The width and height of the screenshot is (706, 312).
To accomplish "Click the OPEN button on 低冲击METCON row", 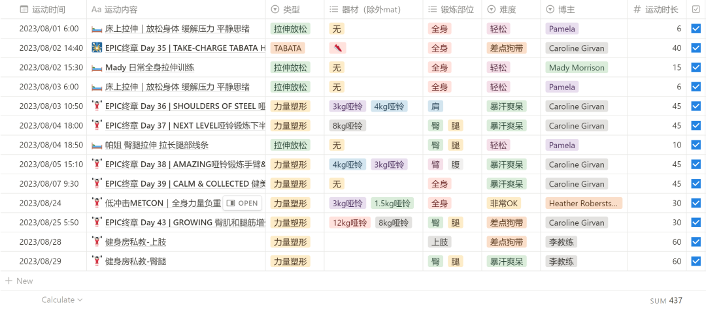I will [x=243, y=203].
